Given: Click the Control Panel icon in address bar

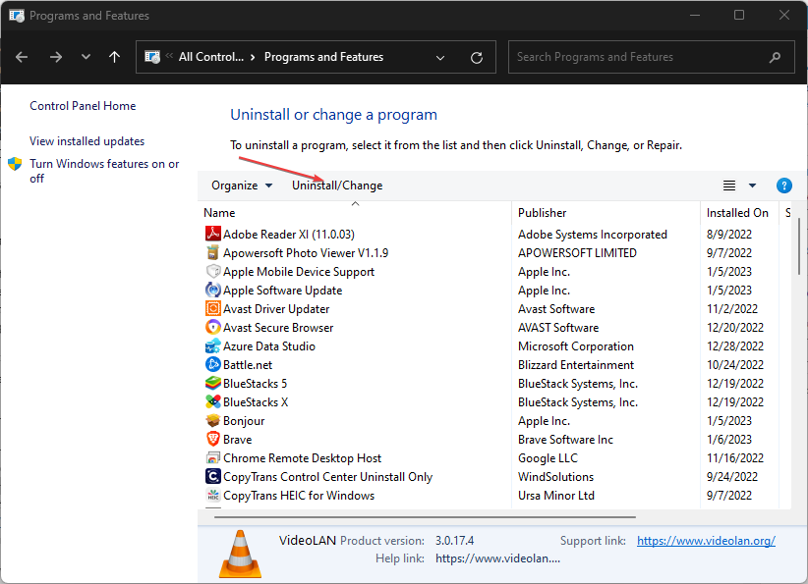Looking at the screenshot, I should (x=152, y=57).
